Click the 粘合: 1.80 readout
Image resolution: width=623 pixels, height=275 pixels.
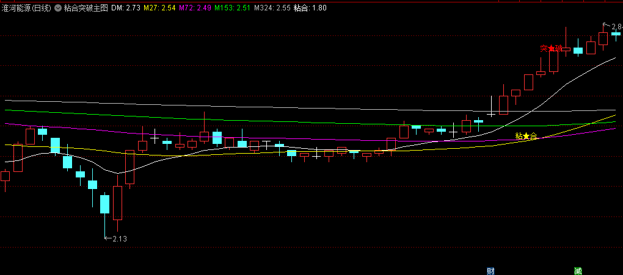point(310,8)
